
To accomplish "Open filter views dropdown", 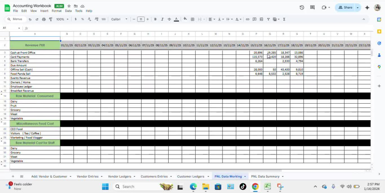I will (x=276, y=19).
